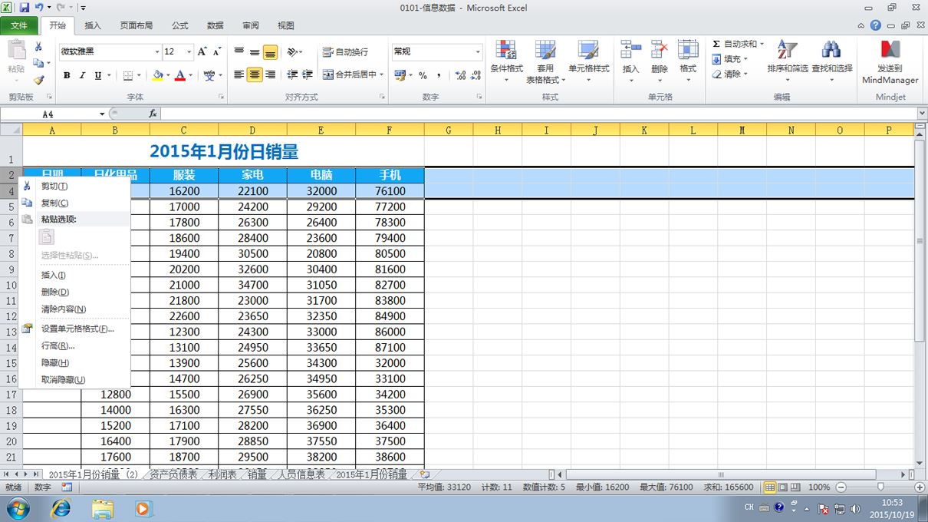Click the Page Layout view button in status bar

click(x=783, y=487)
